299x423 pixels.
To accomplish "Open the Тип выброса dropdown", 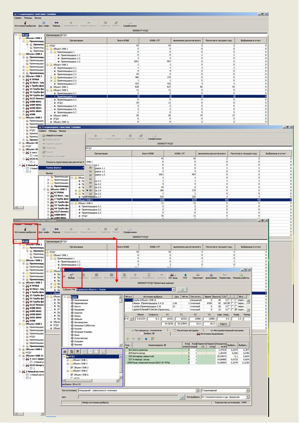I will click(x=247, y=397).
